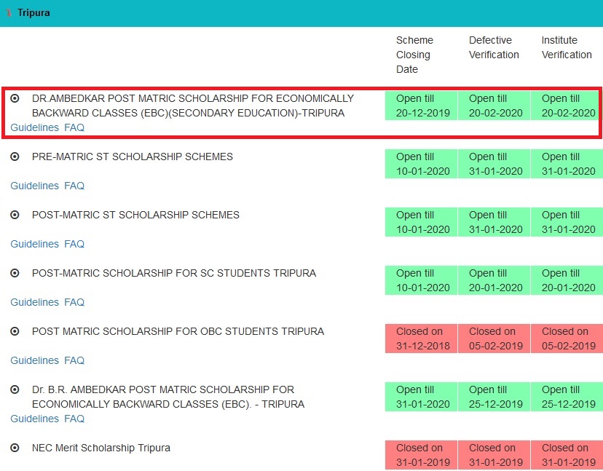This screenshot has height=471, width=603.
Task: Click 'Closed on 31-12-2018' cell for OBC STUDENTS
Action: pos(421,339)
